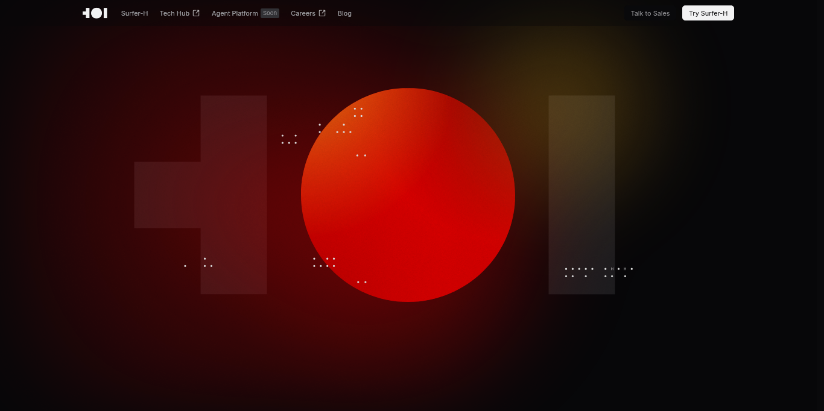
Task: Go to the Careers page link
Action: tap(303, 13)
